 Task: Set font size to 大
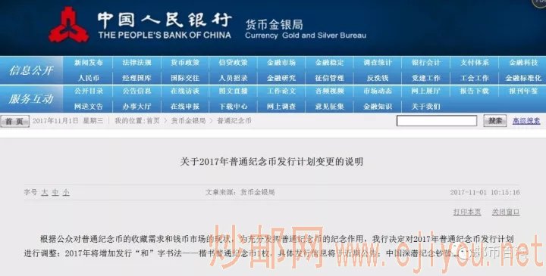tap(45, 192)
